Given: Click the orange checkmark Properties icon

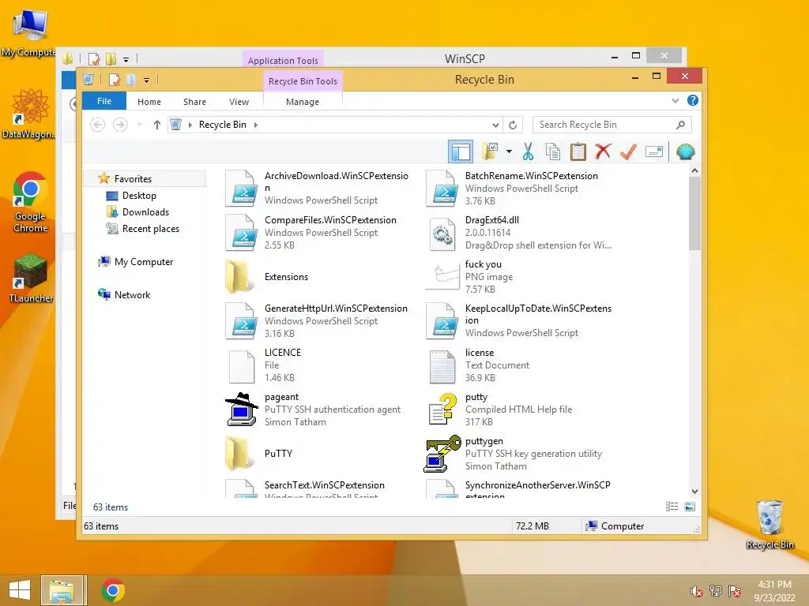Looking at the screenshot, I should tap(628, 151).
